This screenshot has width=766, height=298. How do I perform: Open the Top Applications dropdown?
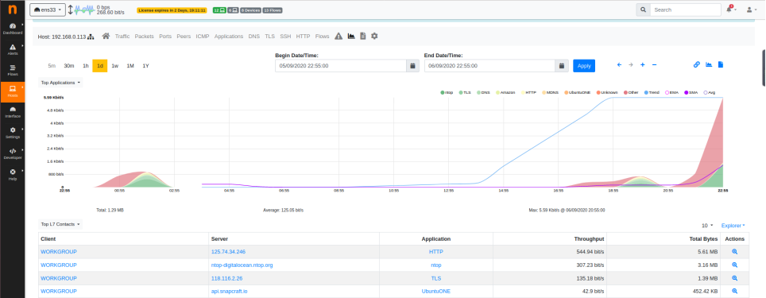(60, 83)
